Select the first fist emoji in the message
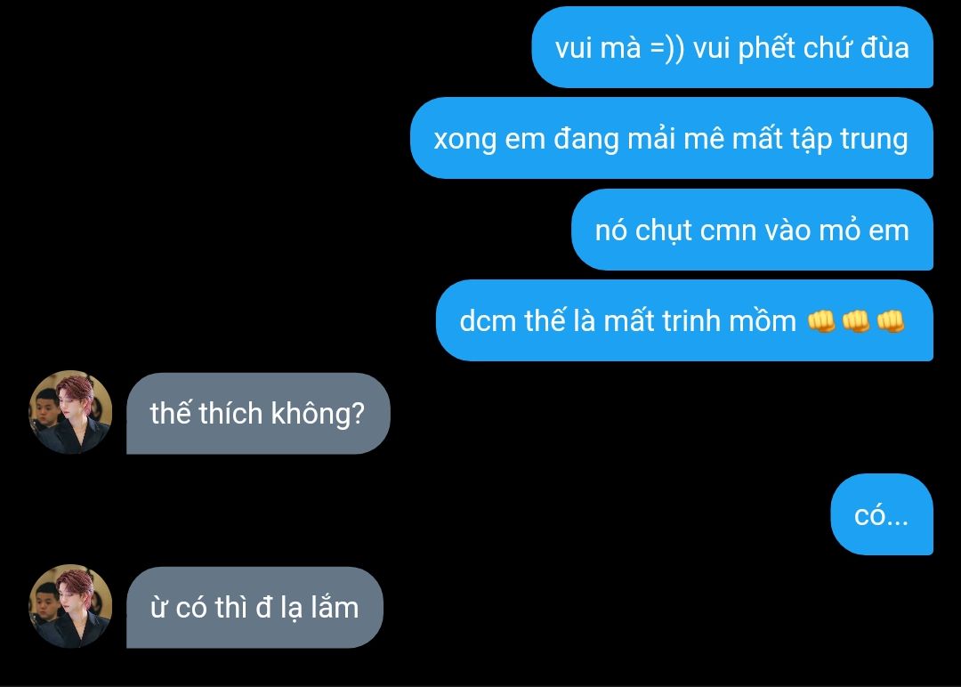Screen dimensions: 961x687 click(821, 321)
